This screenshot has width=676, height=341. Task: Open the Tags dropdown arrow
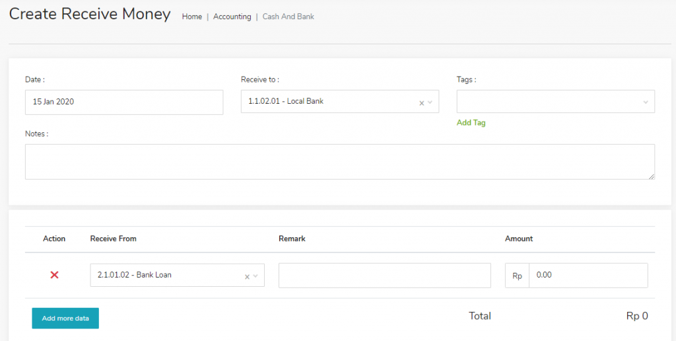(646, 102)
